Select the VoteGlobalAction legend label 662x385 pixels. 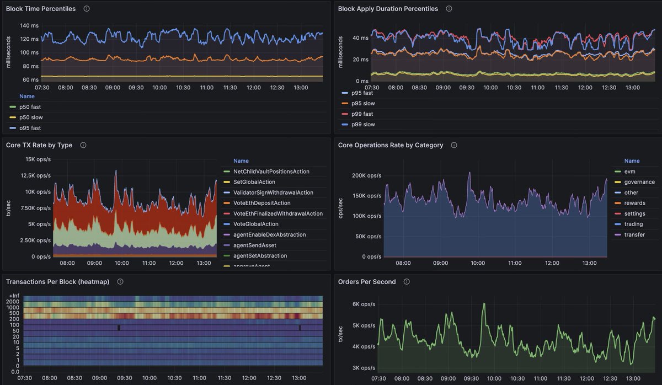[x=256, y=224]
